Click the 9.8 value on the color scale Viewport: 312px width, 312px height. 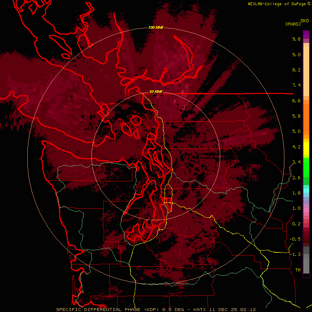point(296,39)
